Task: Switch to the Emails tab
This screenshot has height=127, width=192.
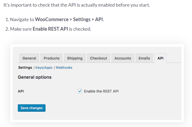Action: (x=144, y=58)
